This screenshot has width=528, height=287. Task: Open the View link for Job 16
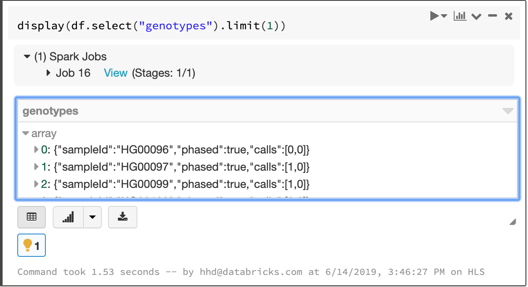(x=115, y=73)
